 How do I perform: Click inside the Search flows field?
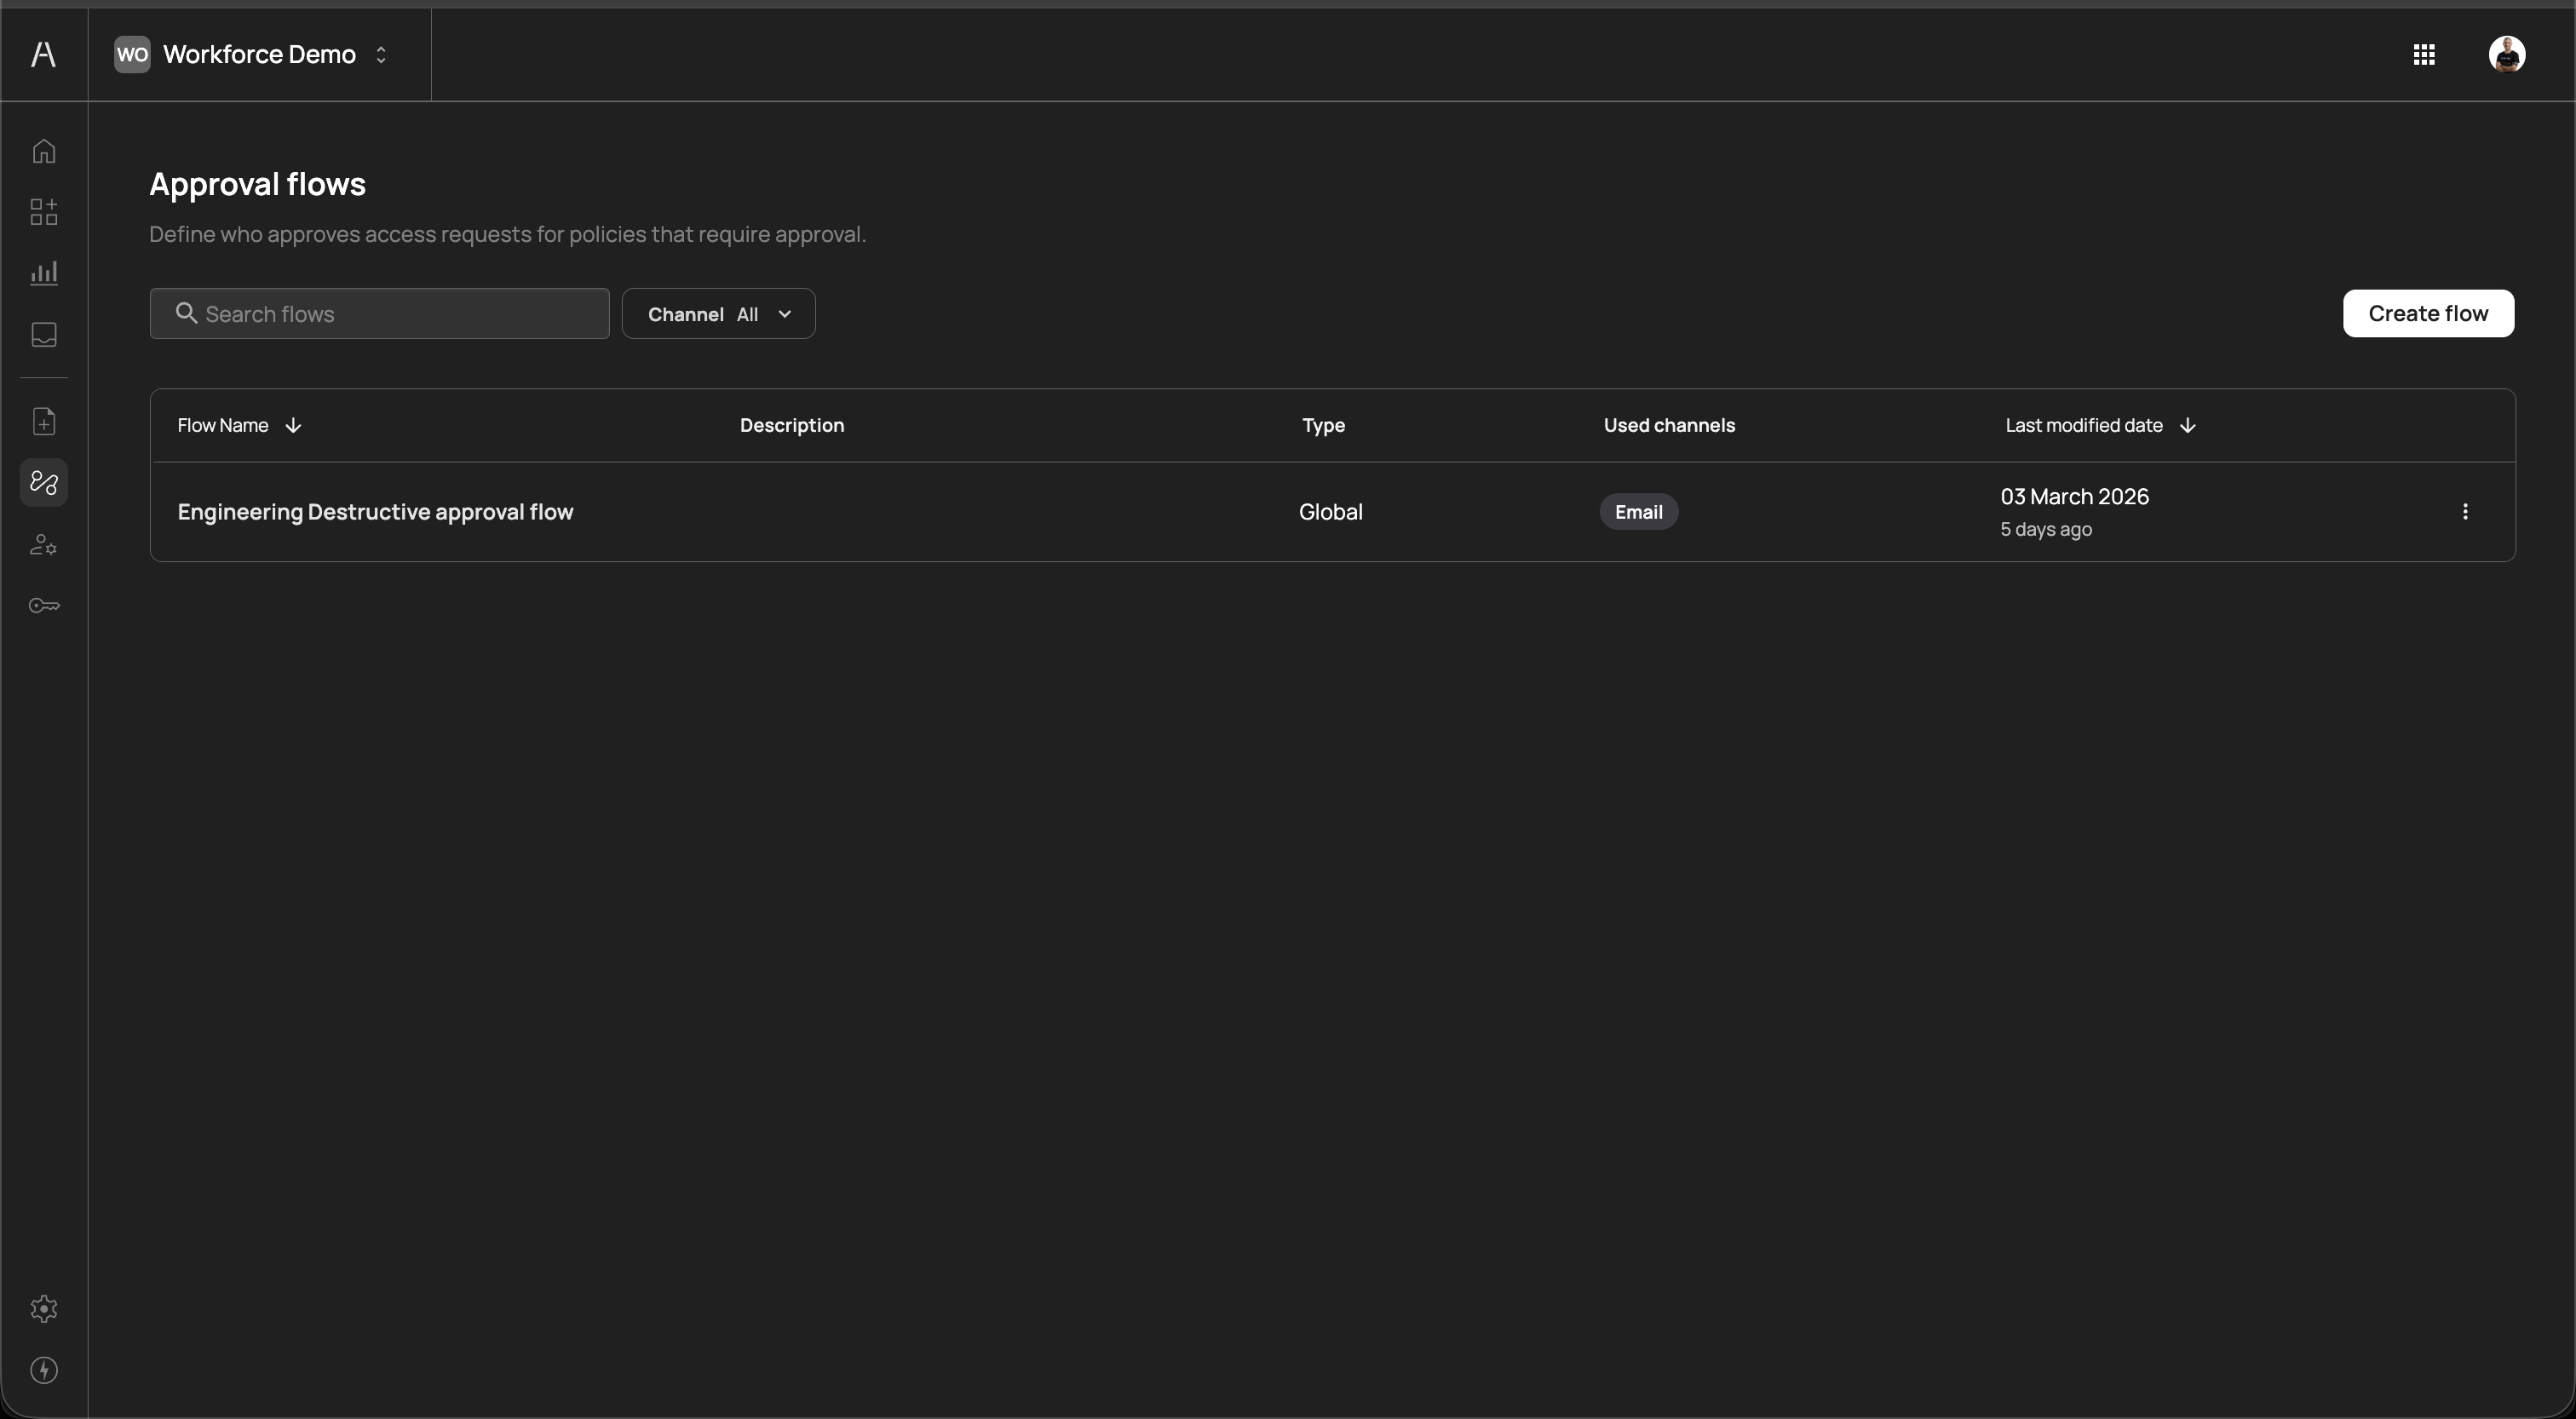coord(380,313)
